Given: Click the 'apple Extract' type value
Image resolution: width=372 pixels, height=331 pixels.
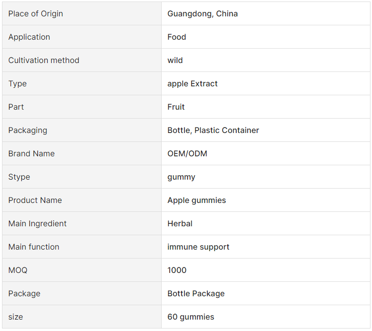Looking at the screenshot, I should 192,84.
